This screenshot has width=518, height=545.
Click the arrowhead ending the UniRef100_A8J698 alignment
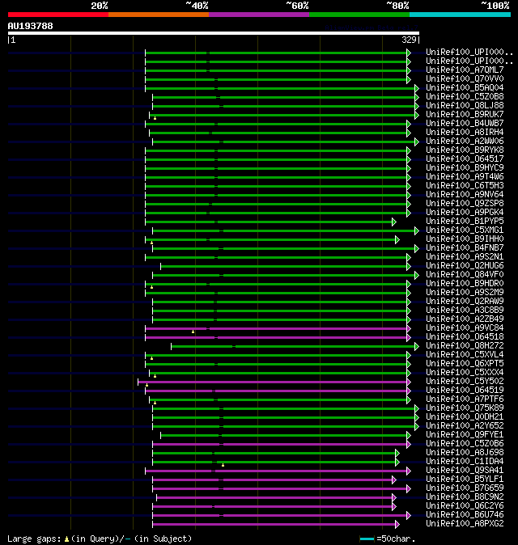click(x=397, y=453)
